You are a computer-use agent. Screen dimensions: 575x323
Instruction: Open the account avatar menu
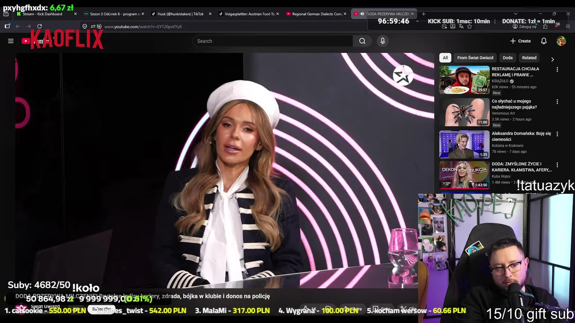[x=561, y=41]
